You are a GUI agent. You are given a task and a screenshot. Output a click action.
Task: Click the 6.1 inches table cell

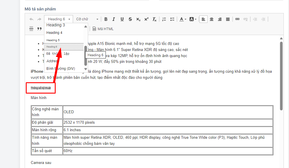pos(168,130)
